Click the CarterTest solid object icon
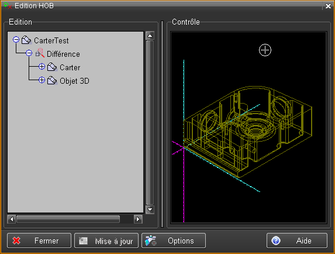 pyautogui.click(x=27, y=40)
